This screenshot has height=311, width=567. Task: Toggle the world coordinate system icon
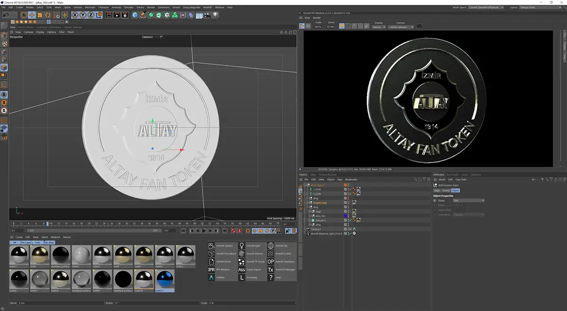click(99, 15)
